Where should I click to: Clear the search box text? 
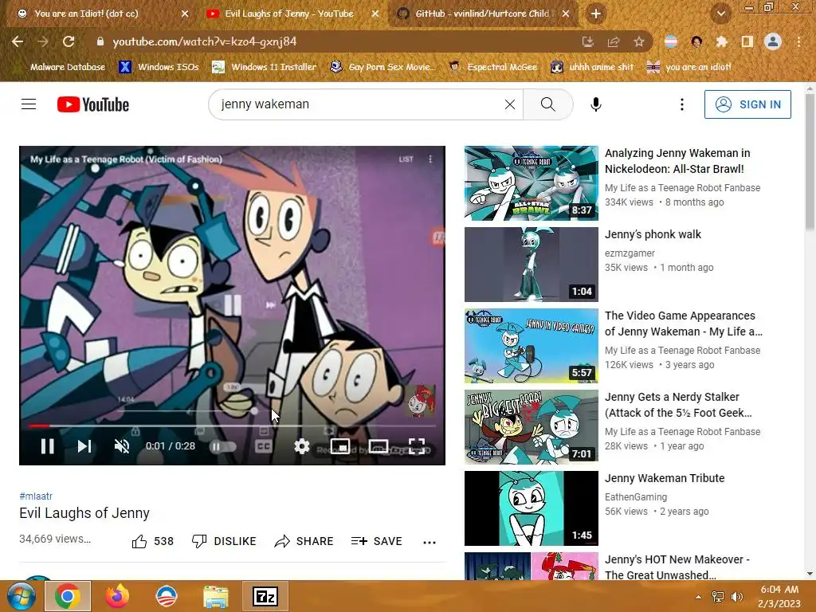click(x=510, y=104)
